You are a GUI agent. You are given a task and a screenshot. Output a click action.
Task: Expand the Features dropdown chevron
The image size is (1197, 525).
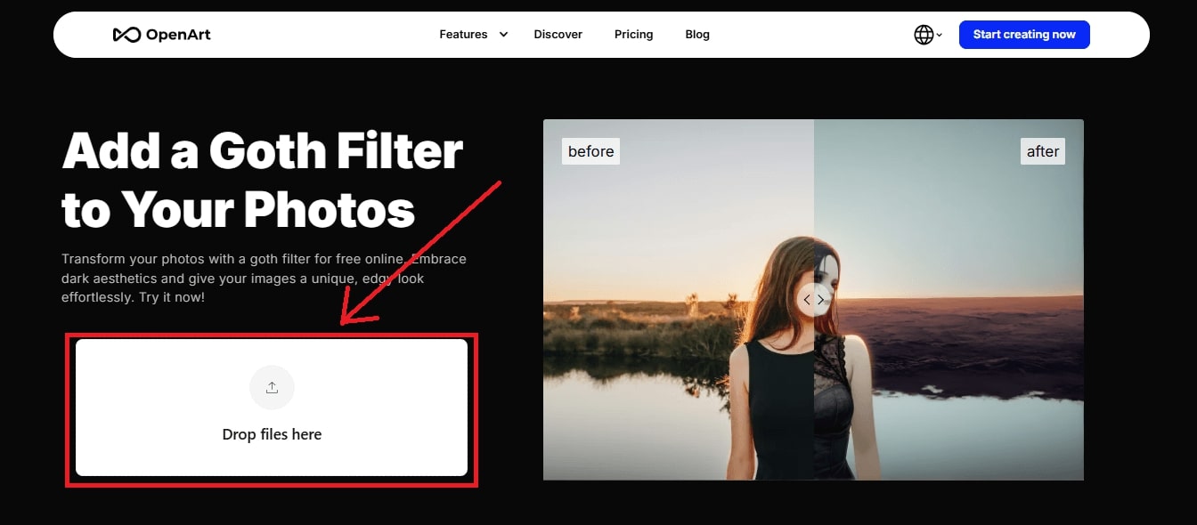tap(503, 34)
